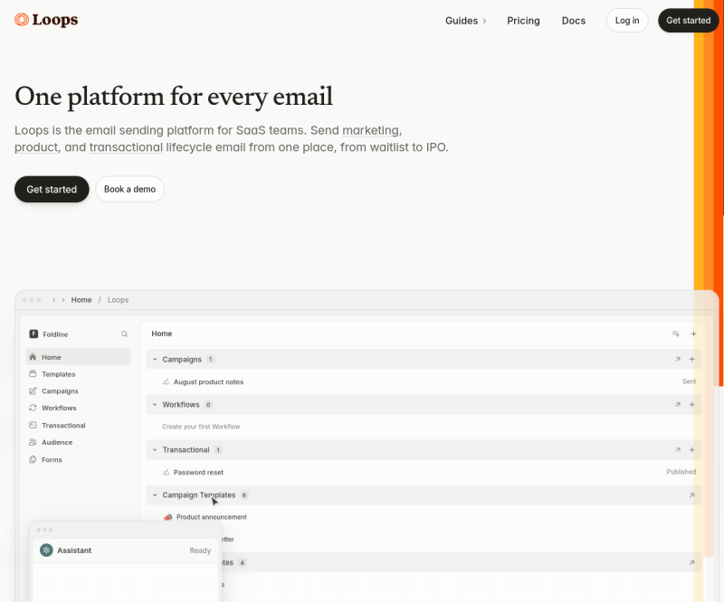Click the Forms sidebar icon
The height and width of the screenshot is (602, 724).
tap(33, 459)
